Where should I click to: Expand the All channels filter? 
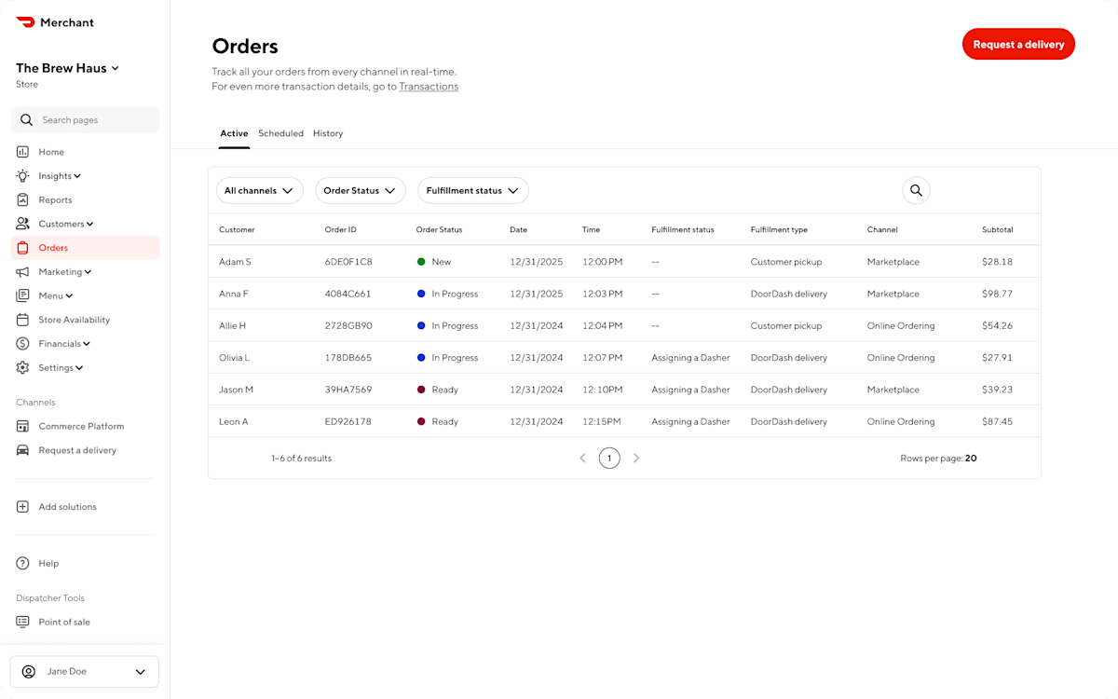click(260, 190)
